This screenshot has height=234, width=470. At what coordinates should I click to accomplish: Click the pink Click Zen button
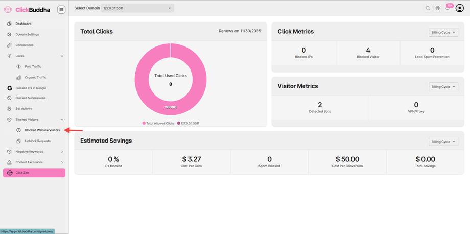pos(34,173)
